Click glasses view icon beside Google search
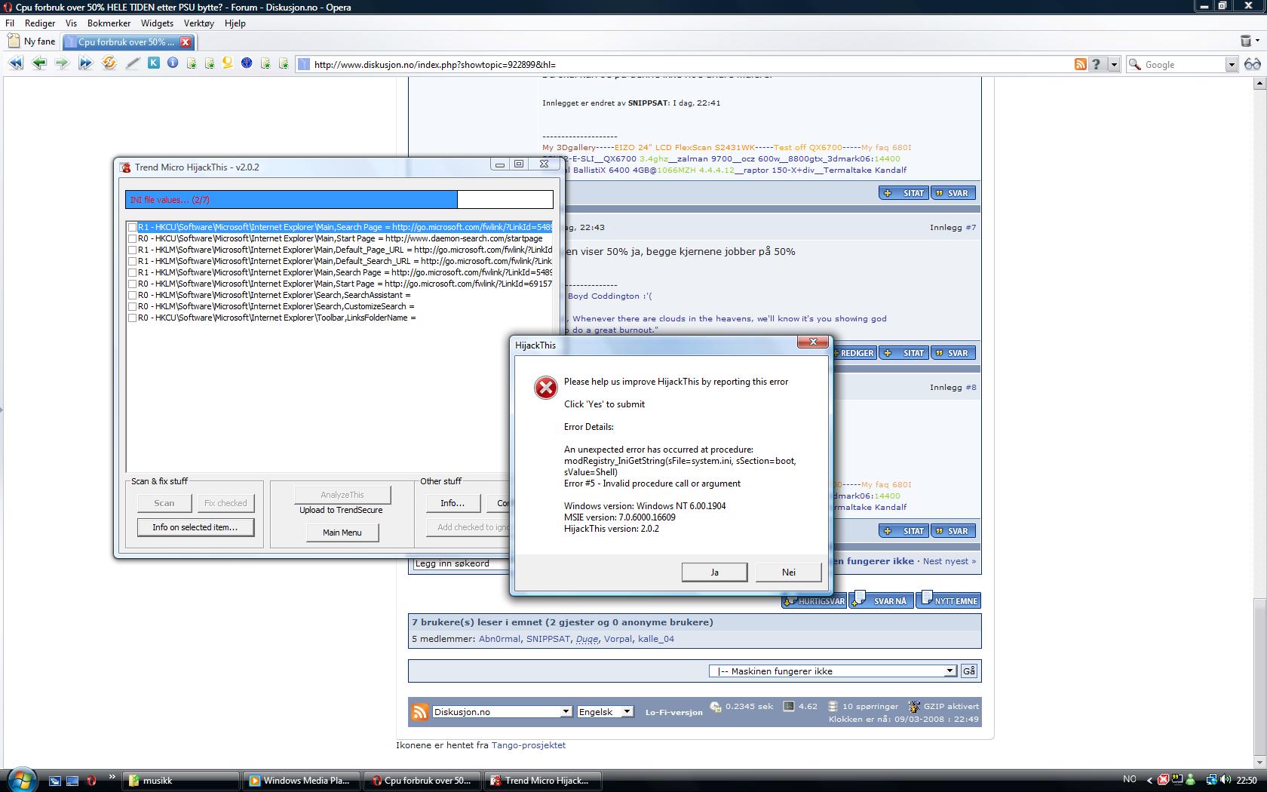 pyautogui.click(x=1253, y=64)
